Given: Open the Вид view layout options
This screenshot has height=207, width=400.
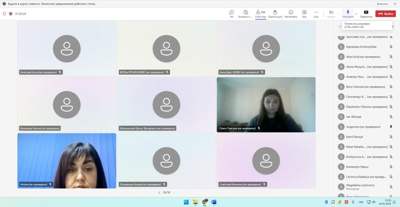Looking at the screenshot, I should point(304,12).
